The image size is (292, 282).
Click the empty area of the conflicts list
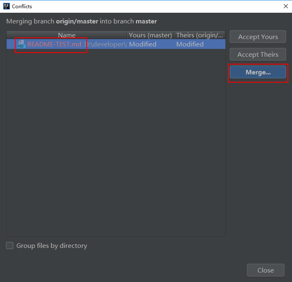click(116, 143)
